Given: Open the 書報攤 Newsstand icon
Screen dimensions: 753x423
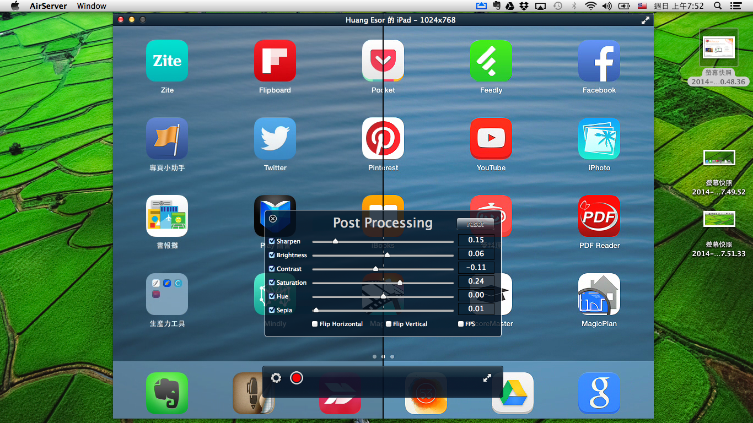Looking at the screenshot, I should (x=167, y=216).
